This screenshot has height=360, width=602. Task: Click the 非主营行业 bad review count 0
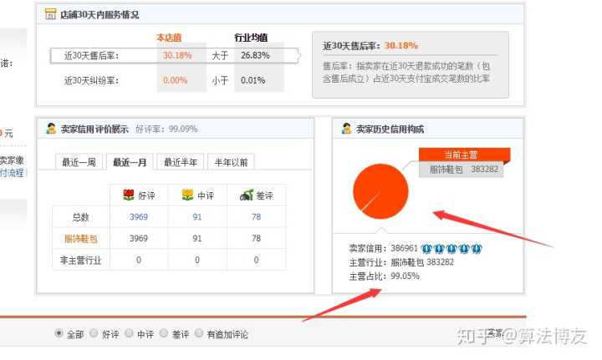(256, 260)
